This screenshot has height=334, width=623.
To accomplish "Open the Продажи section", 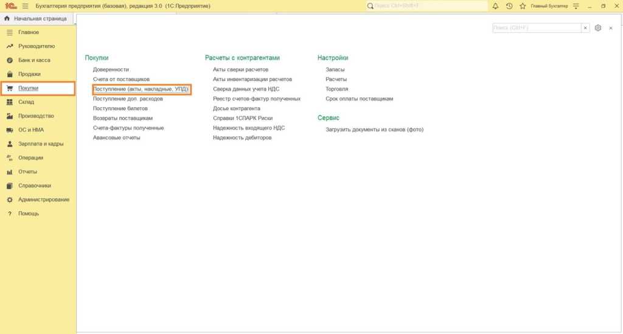I will pyautogui.click(x=29, y=74).
